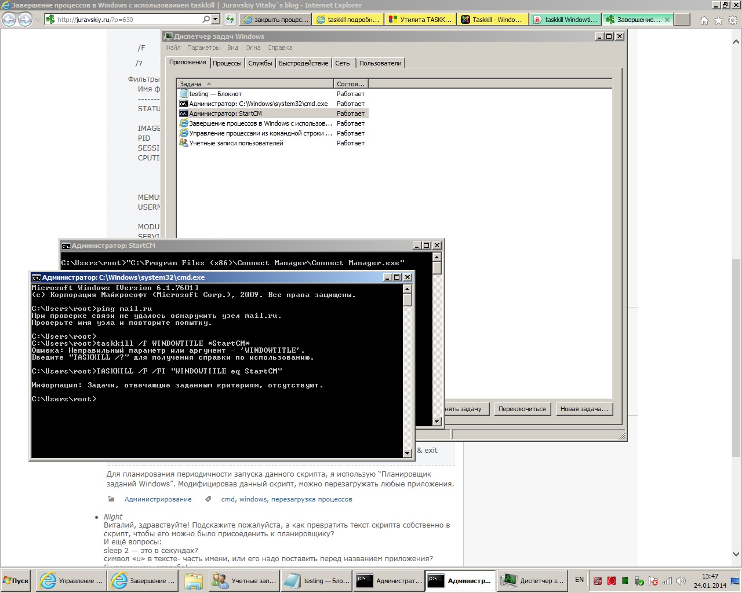Click the volume speaker tray icon
Viewport: 742px width, 593px height.
click(681, 581)
